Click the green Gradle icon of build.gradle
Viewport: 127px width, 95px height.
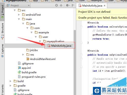[x=19, y=72]
